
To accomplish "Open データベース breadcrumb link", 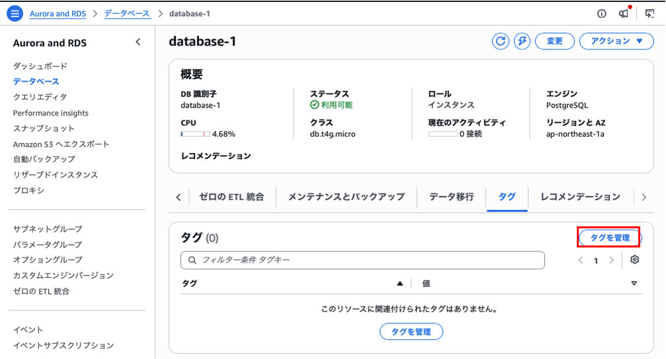I will coord(127,14).
